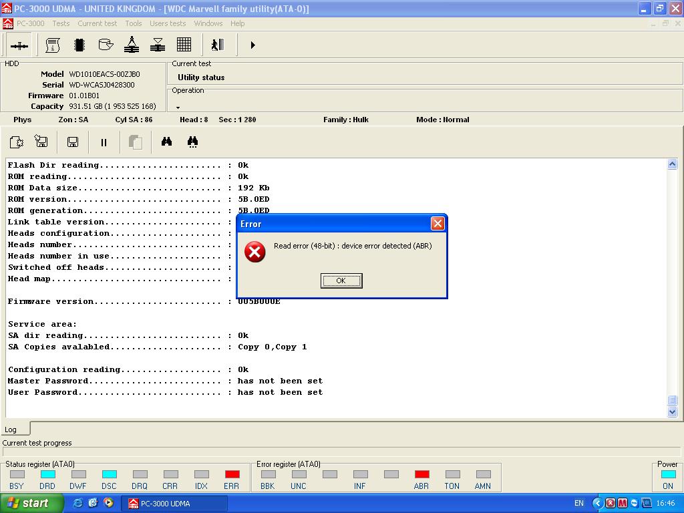This screenshot has height=513, width=684.
Task: Click the taskbar clock 16:46
Action: 665,503
